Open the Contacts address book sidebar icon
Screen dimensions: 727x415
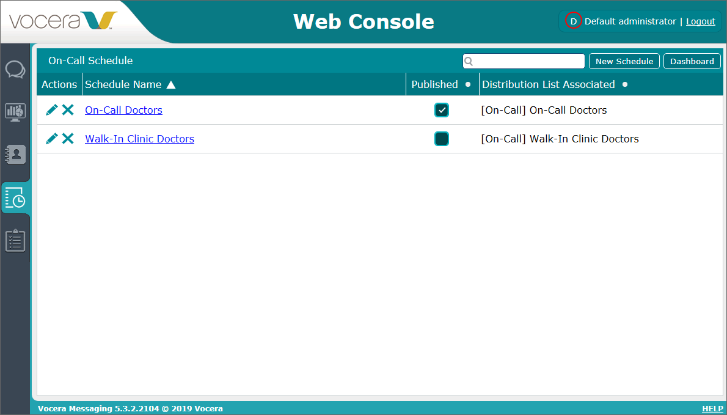click(15, 154)
